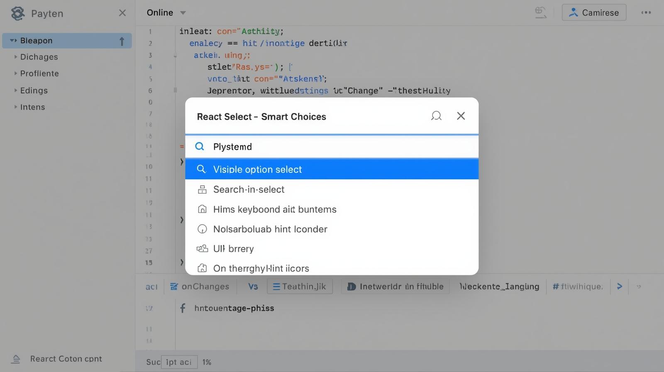Click the info icon beside Nolsarboluab hint
664x372 pixels.
point(202,229)
